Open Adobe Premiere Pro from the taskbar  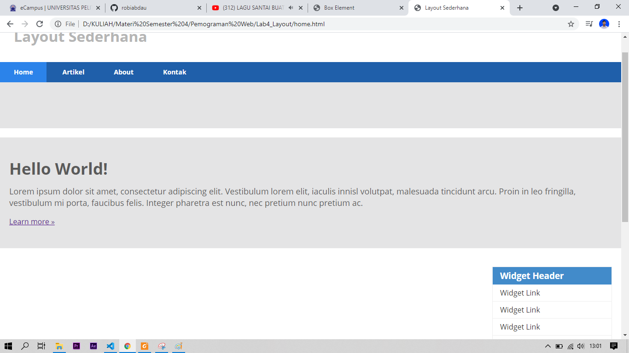tap(76, 346)
